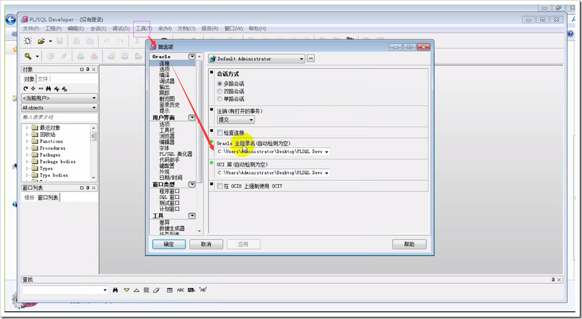Click the binoculars search icon in Find bar

pyautogui.click(x=115, y=290)
